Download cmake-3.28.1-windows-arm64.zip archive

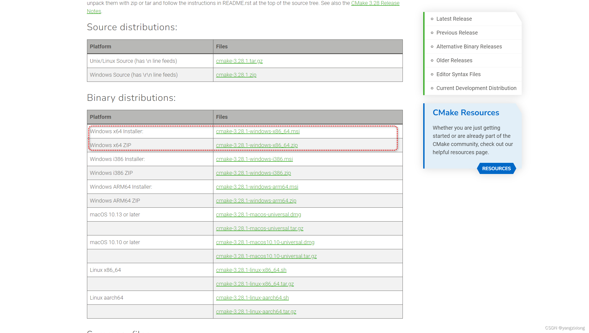[x=256, y=201]
